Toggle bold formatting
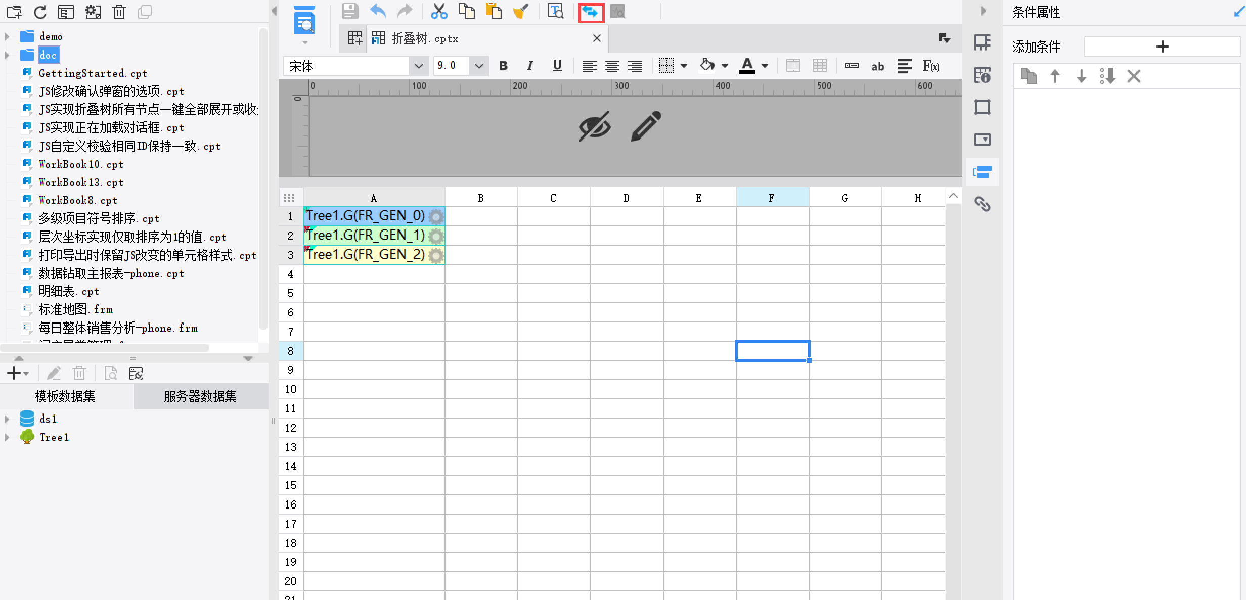 tap(503, 66)
